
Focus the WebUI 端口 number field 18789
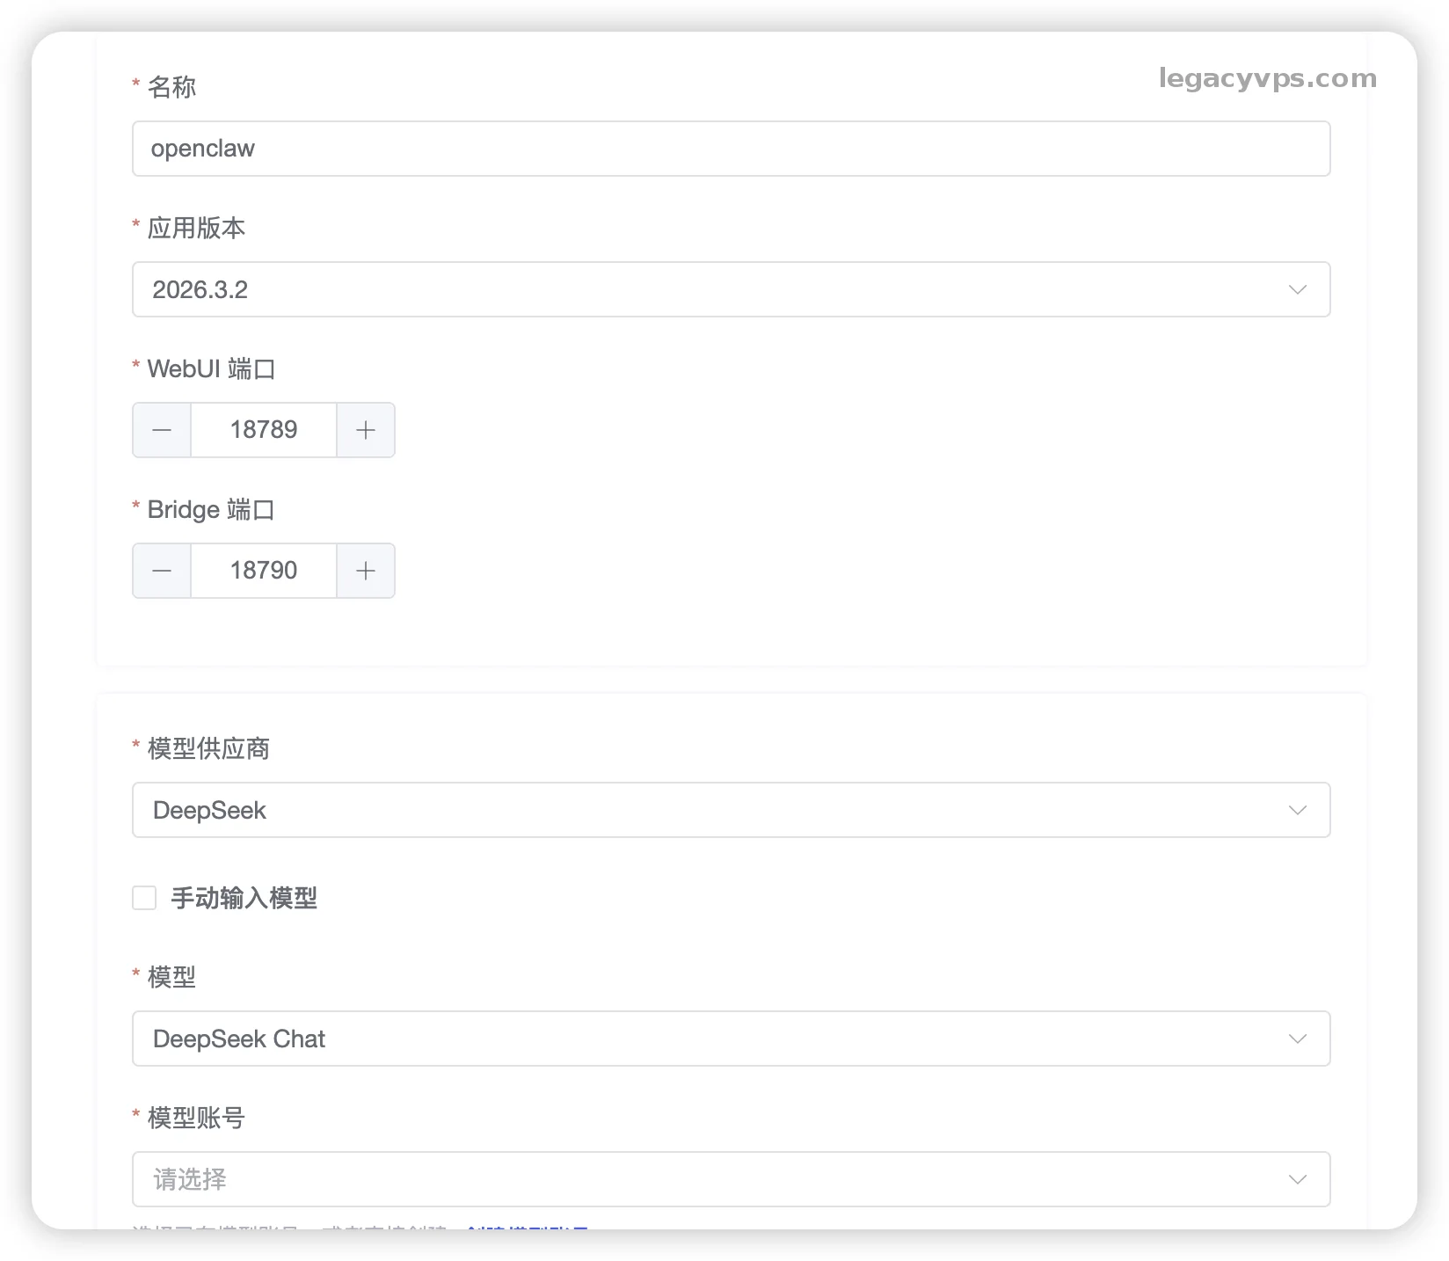tap(264, 430)
